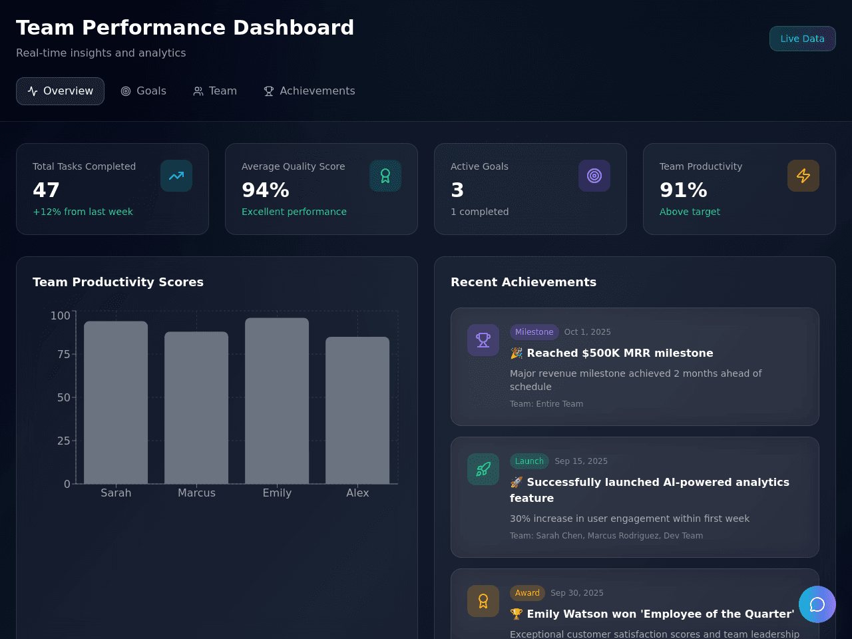Screen dimensions: 852x639
Task: Click the 'Recent Achievements' heading
Action: pyautogui.click(x=523, y=282)
